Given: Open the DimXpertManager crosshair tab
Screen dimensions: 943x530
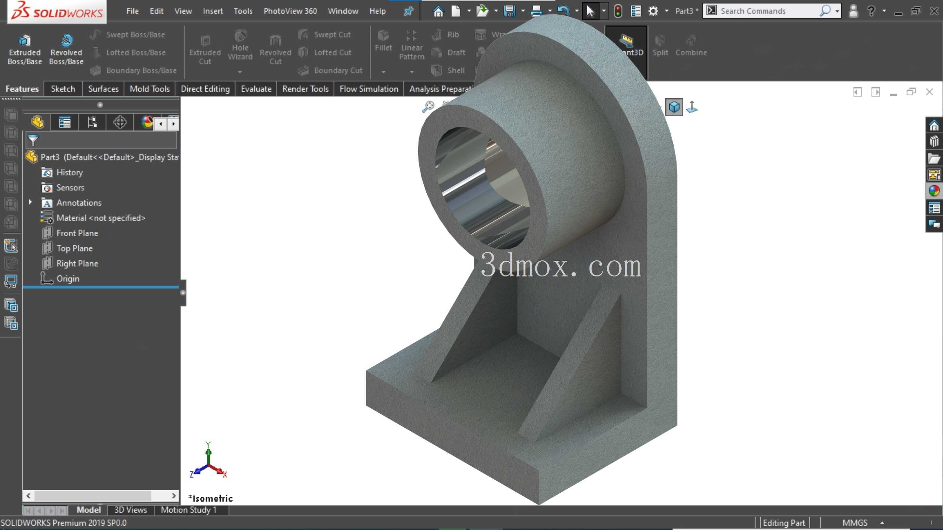Looking at the screenshot, I should pos(120,122).
